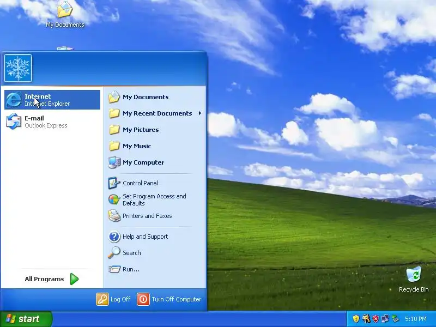Screen dimensions: 436x327
Task: Open Internet Explorer from the Start menu
Action: point(52,100)
